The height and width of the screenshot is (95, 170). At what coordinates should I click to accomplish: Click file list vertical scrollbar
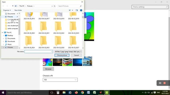pos(83,31)
